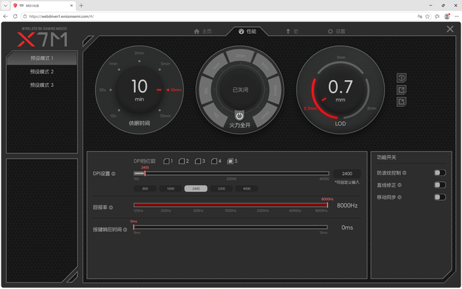Pick 10s segment on 火力全开 dial
462x289 pixels.
coord(217,115)
